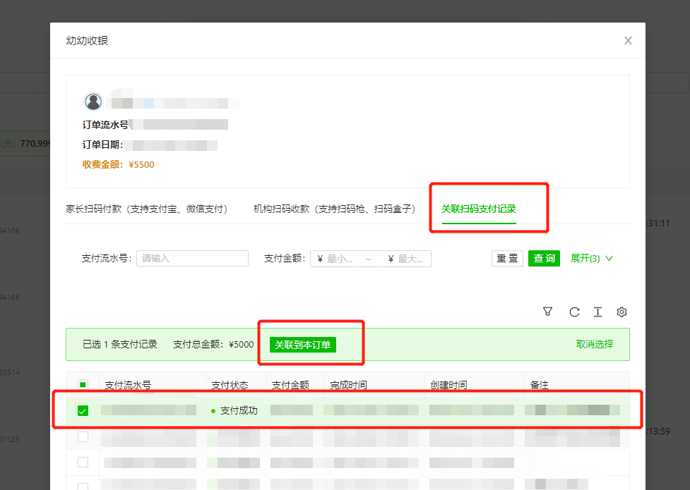690x490 pixels.
Task: Switch to 家长扫码付款 tab
Action: (x=146, y=209)
